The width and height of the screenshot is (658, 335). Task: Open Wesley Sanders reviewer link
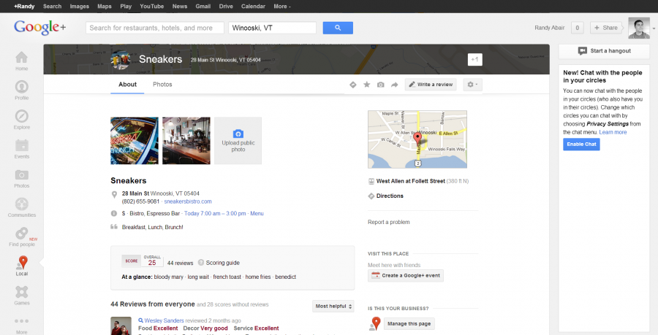(164, 320)
